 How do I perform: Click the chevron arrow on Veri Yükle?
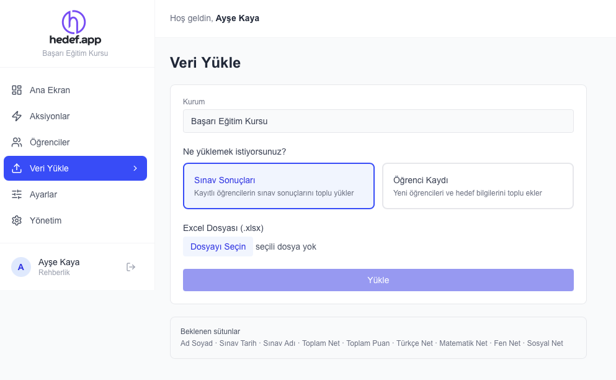[135, 168]
